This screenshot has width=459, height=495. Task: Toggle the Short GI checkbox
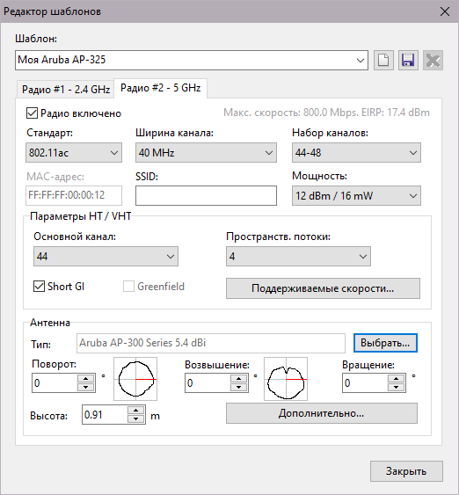coord(39,287)
